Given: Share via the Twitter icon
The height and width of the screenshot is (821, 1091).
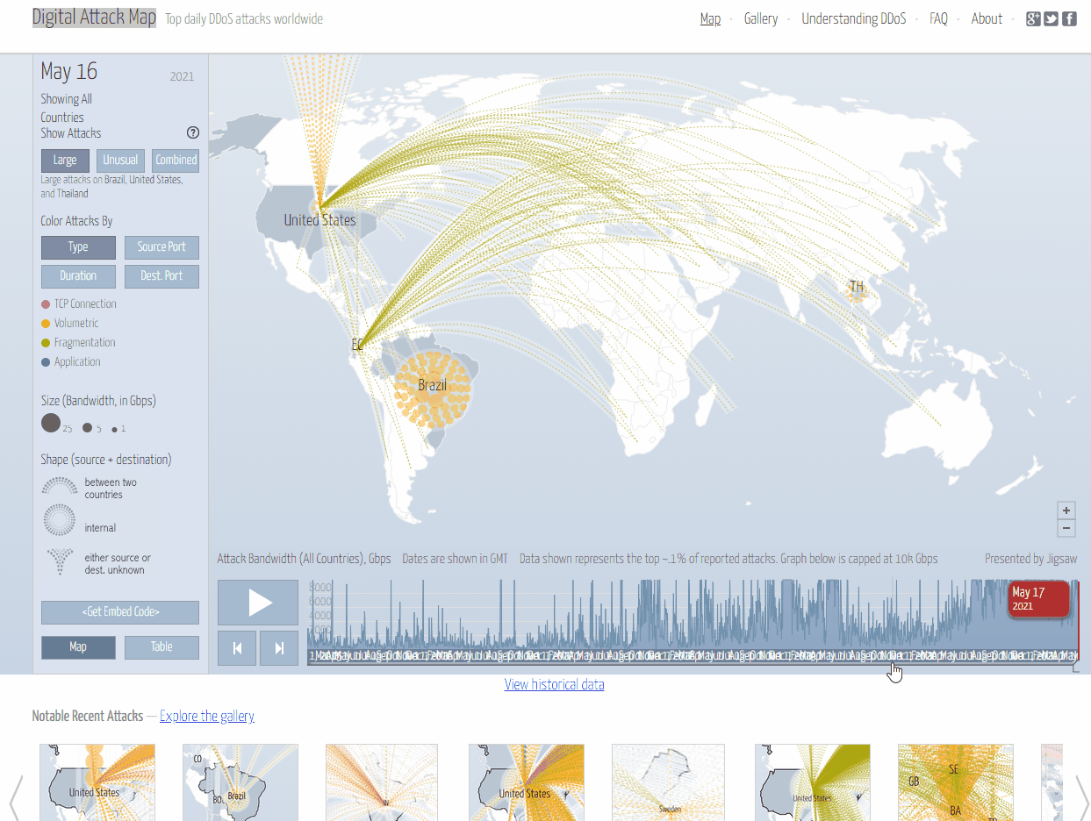Looking at the screenshot, I should (x=1051, y=18).
